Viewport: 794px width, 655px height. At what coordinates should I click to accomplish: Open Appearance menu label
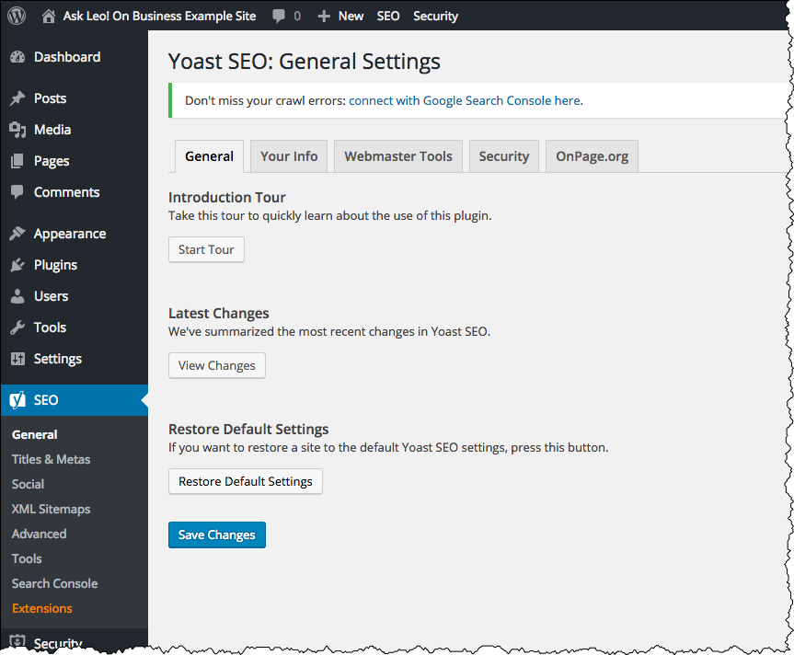(70, 234)
